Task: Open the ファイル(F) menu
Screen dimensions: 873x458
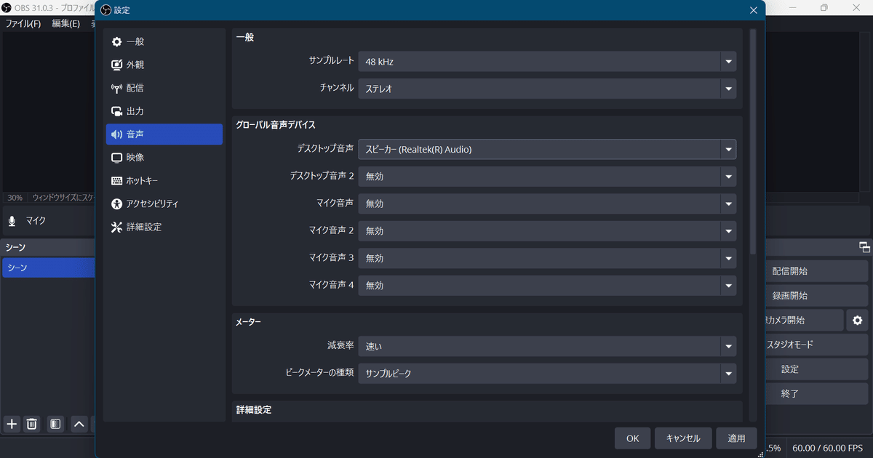Action: (23, 23)
